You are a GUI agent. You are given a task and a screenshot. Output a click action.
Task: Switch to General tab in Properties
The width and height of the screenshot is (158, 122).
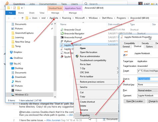pyautogui.click(x=126, y=46)
